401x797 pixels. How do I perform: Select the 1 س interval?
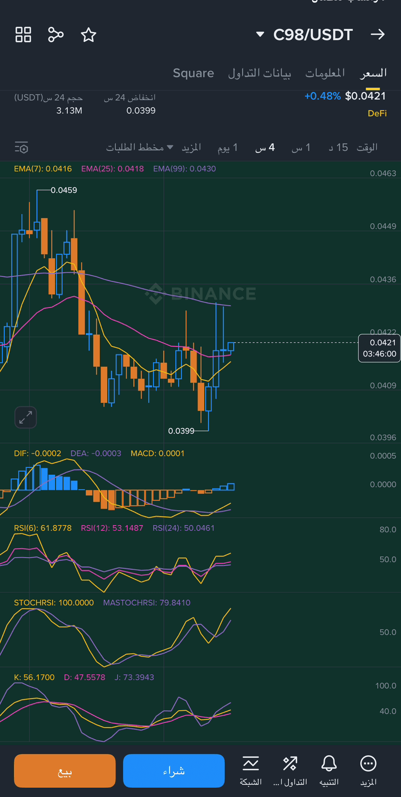pyautogui.click(x=301, y=147)
